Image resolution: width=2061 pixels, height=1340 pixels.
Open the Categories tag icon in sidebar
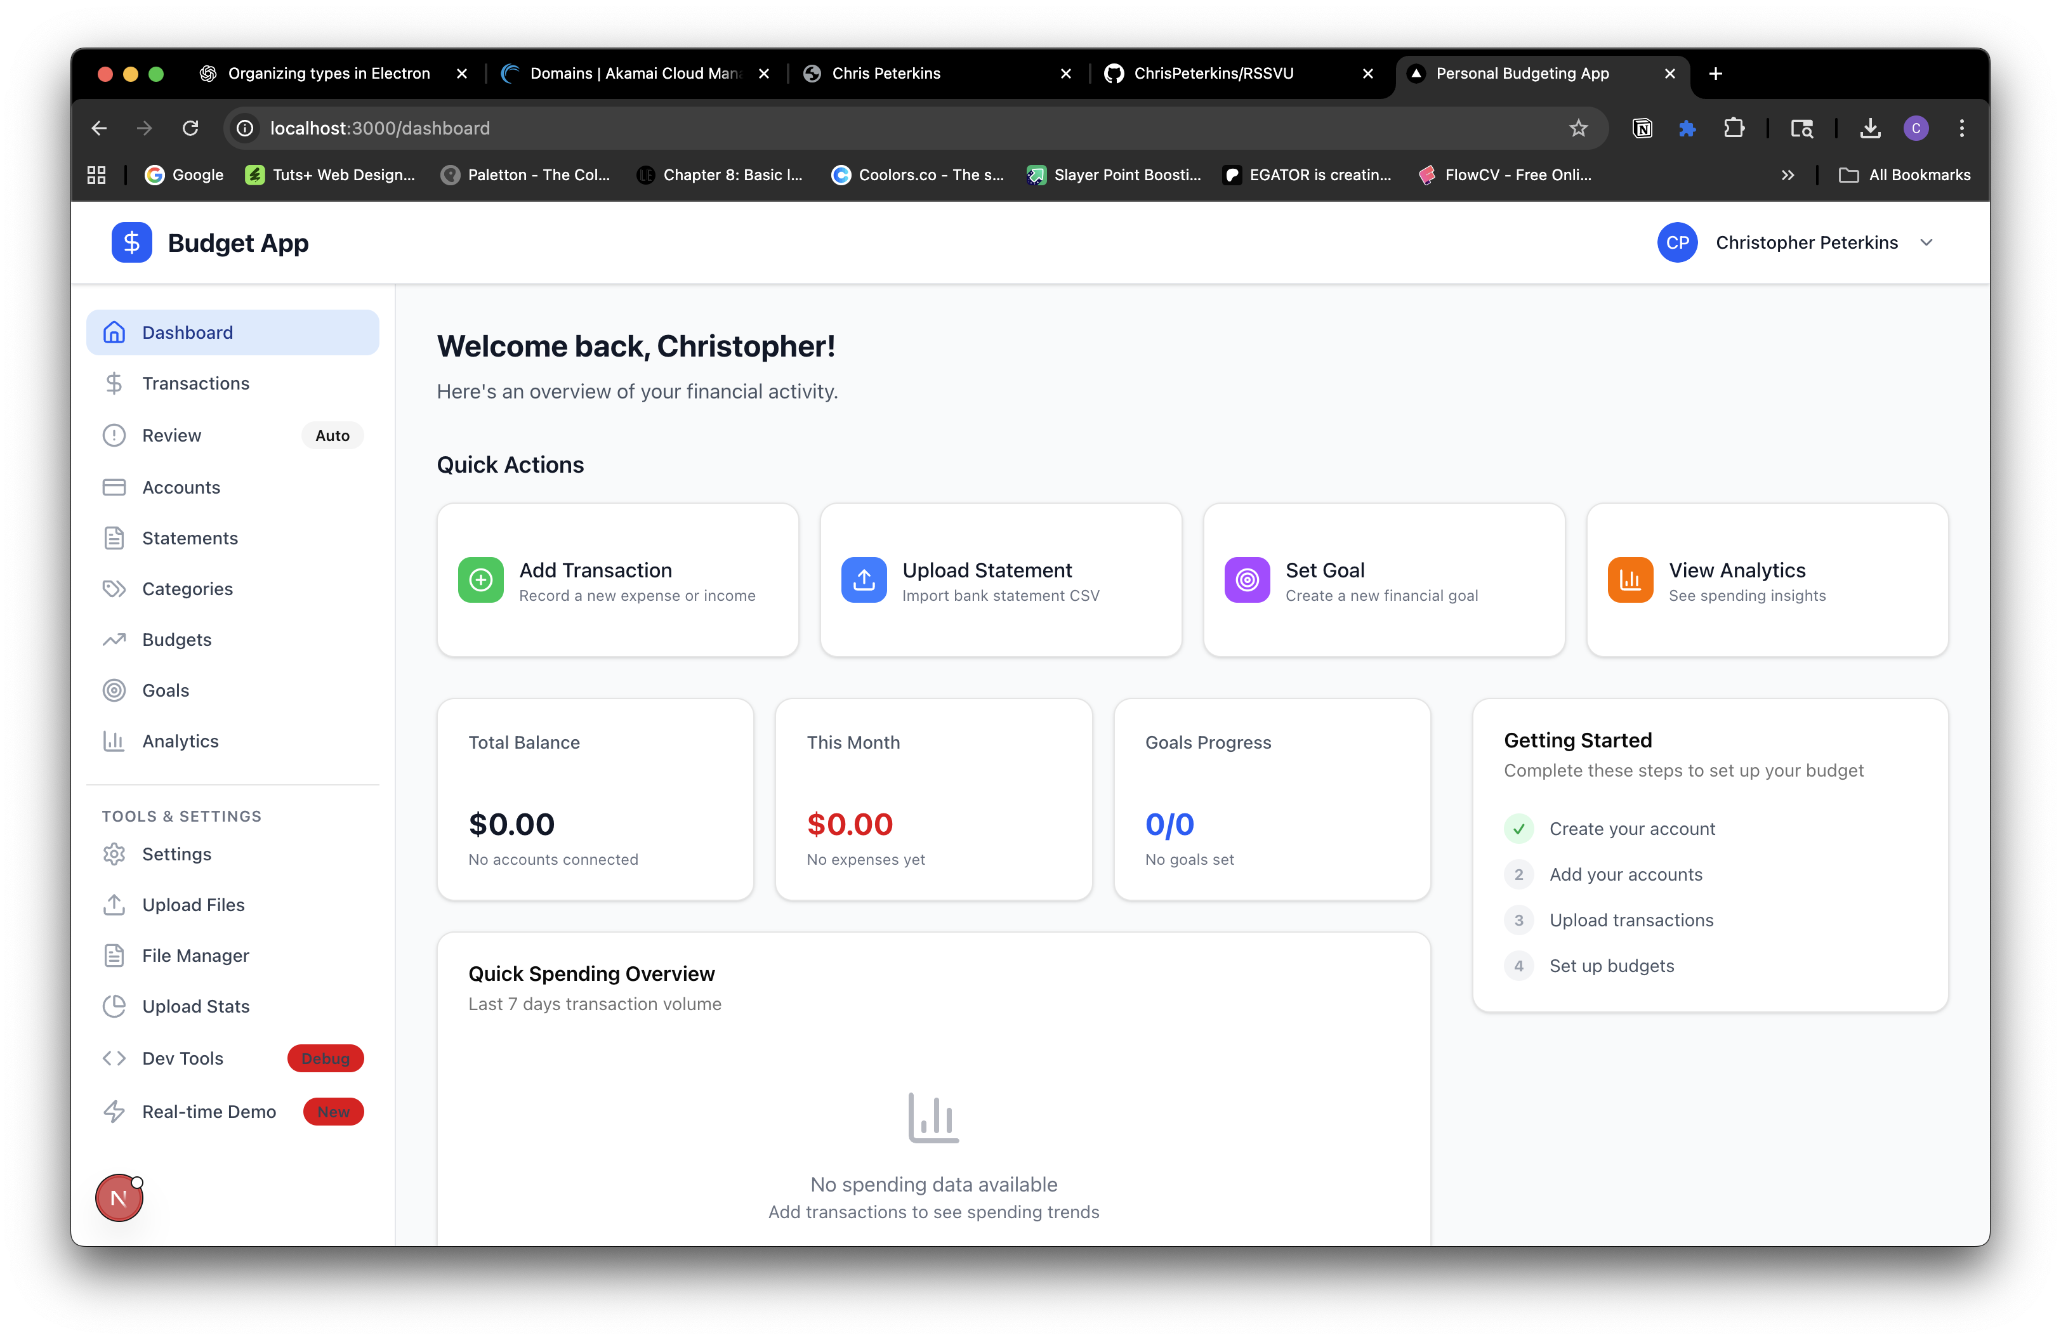(114, 589)
